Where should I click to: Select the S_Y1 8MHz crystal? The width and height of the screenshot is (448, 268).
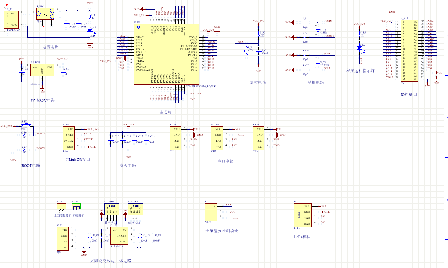coord(317,30)
